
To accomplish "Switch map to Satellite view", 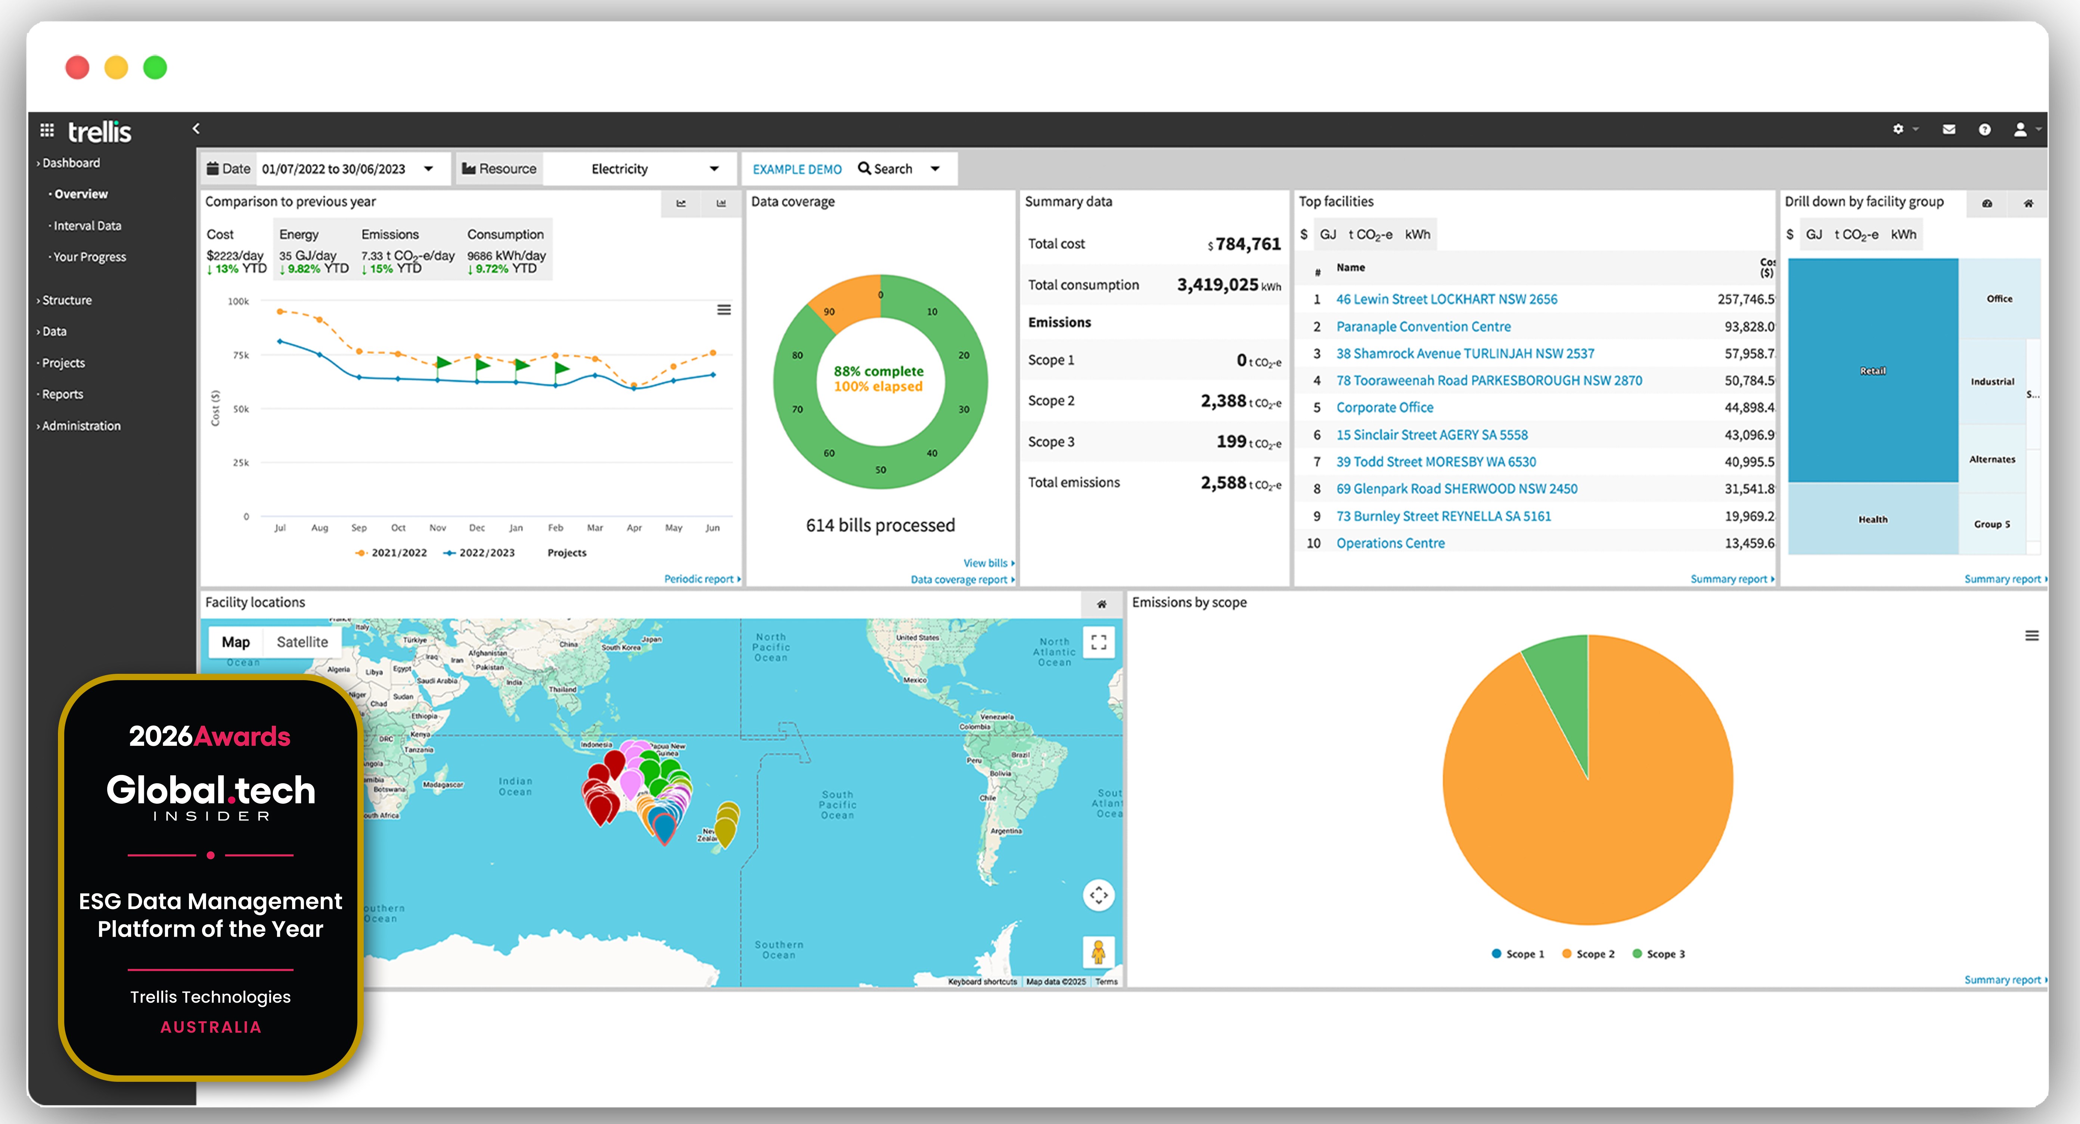I will pos(302,642).
